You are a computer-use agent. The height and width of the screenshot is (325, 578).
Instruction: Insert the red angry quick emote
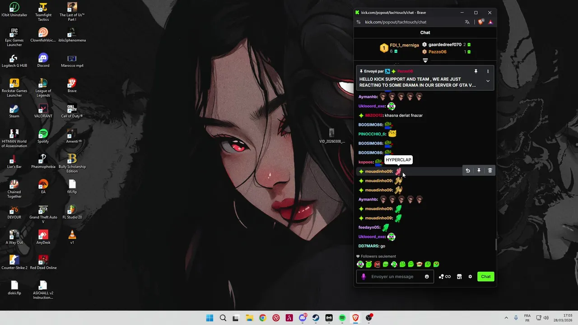tap(377, 265)
